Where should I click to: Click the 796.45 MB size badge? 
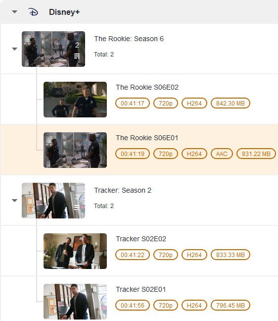click(231, 306)
